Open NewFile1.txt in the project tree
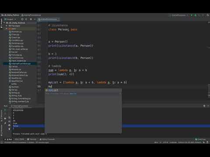The width and height of the screenshot is (210, 157). (x=16, y=81)
